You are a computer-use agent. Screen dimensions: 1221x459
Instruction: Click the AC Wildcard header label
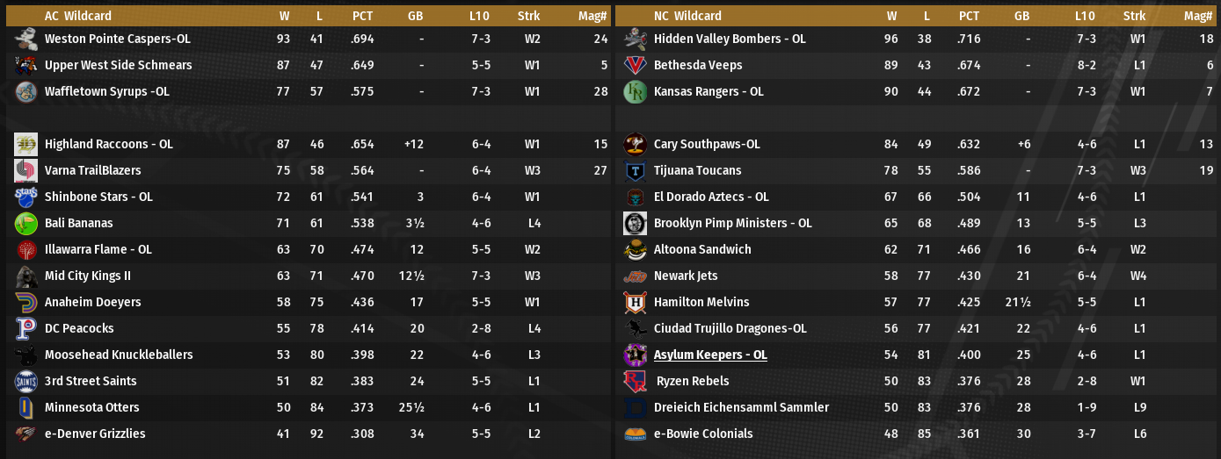coord(78,16)
